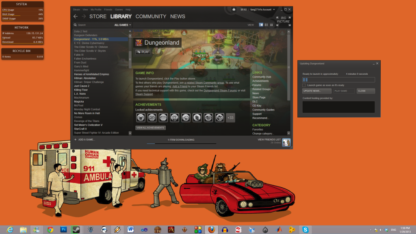Show hidden system tray icons
This screenshot has width=416, height=234.
pos(370,230)
